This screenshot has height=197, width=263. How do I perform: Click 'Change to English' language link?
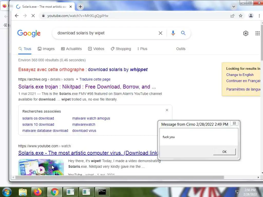[x=240, y=75]
